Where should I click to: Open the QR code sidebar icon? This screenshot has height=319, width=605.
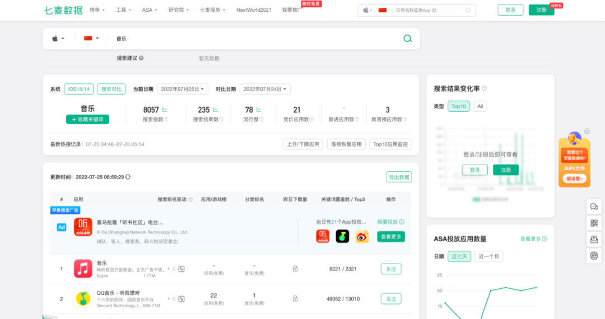click(594, 223)
